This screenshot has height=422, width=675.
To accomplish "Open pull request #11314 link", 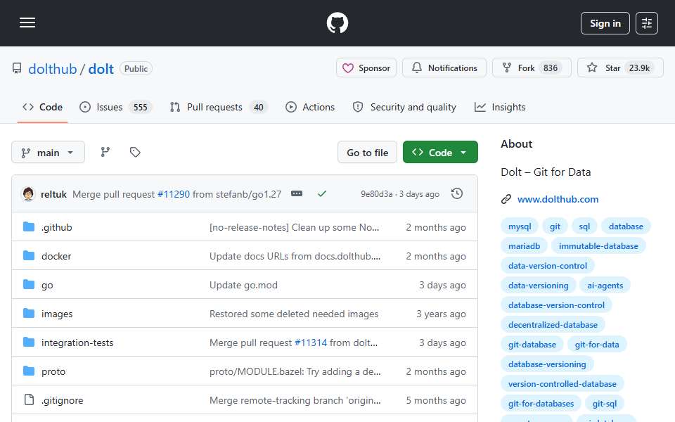I will [310, 343].
